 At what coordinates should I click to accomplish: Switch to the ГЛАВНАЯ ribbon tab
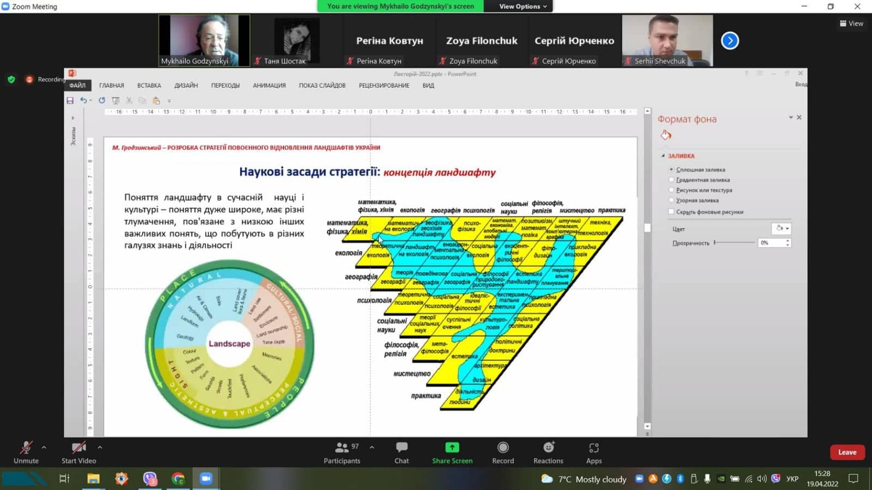pos(112,85)
